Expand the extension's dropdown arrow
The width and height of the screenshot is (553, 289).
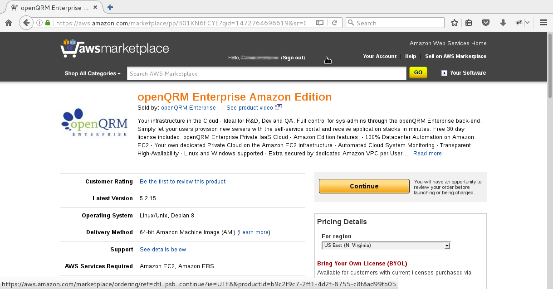point(528,23)
